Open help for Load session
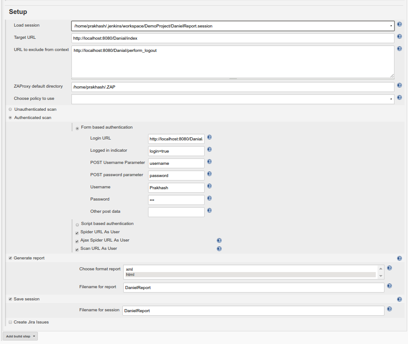The height and width of the screenshot is (344, 408). (399, 24)
